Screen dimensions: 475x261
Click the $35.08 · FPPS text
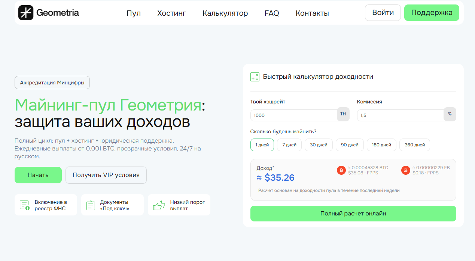(x=363, y=173)
